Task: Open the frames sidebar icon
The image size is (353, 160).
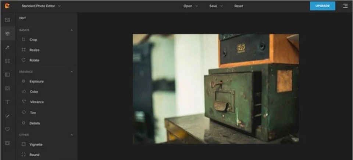Action: [x=7, y=143]
